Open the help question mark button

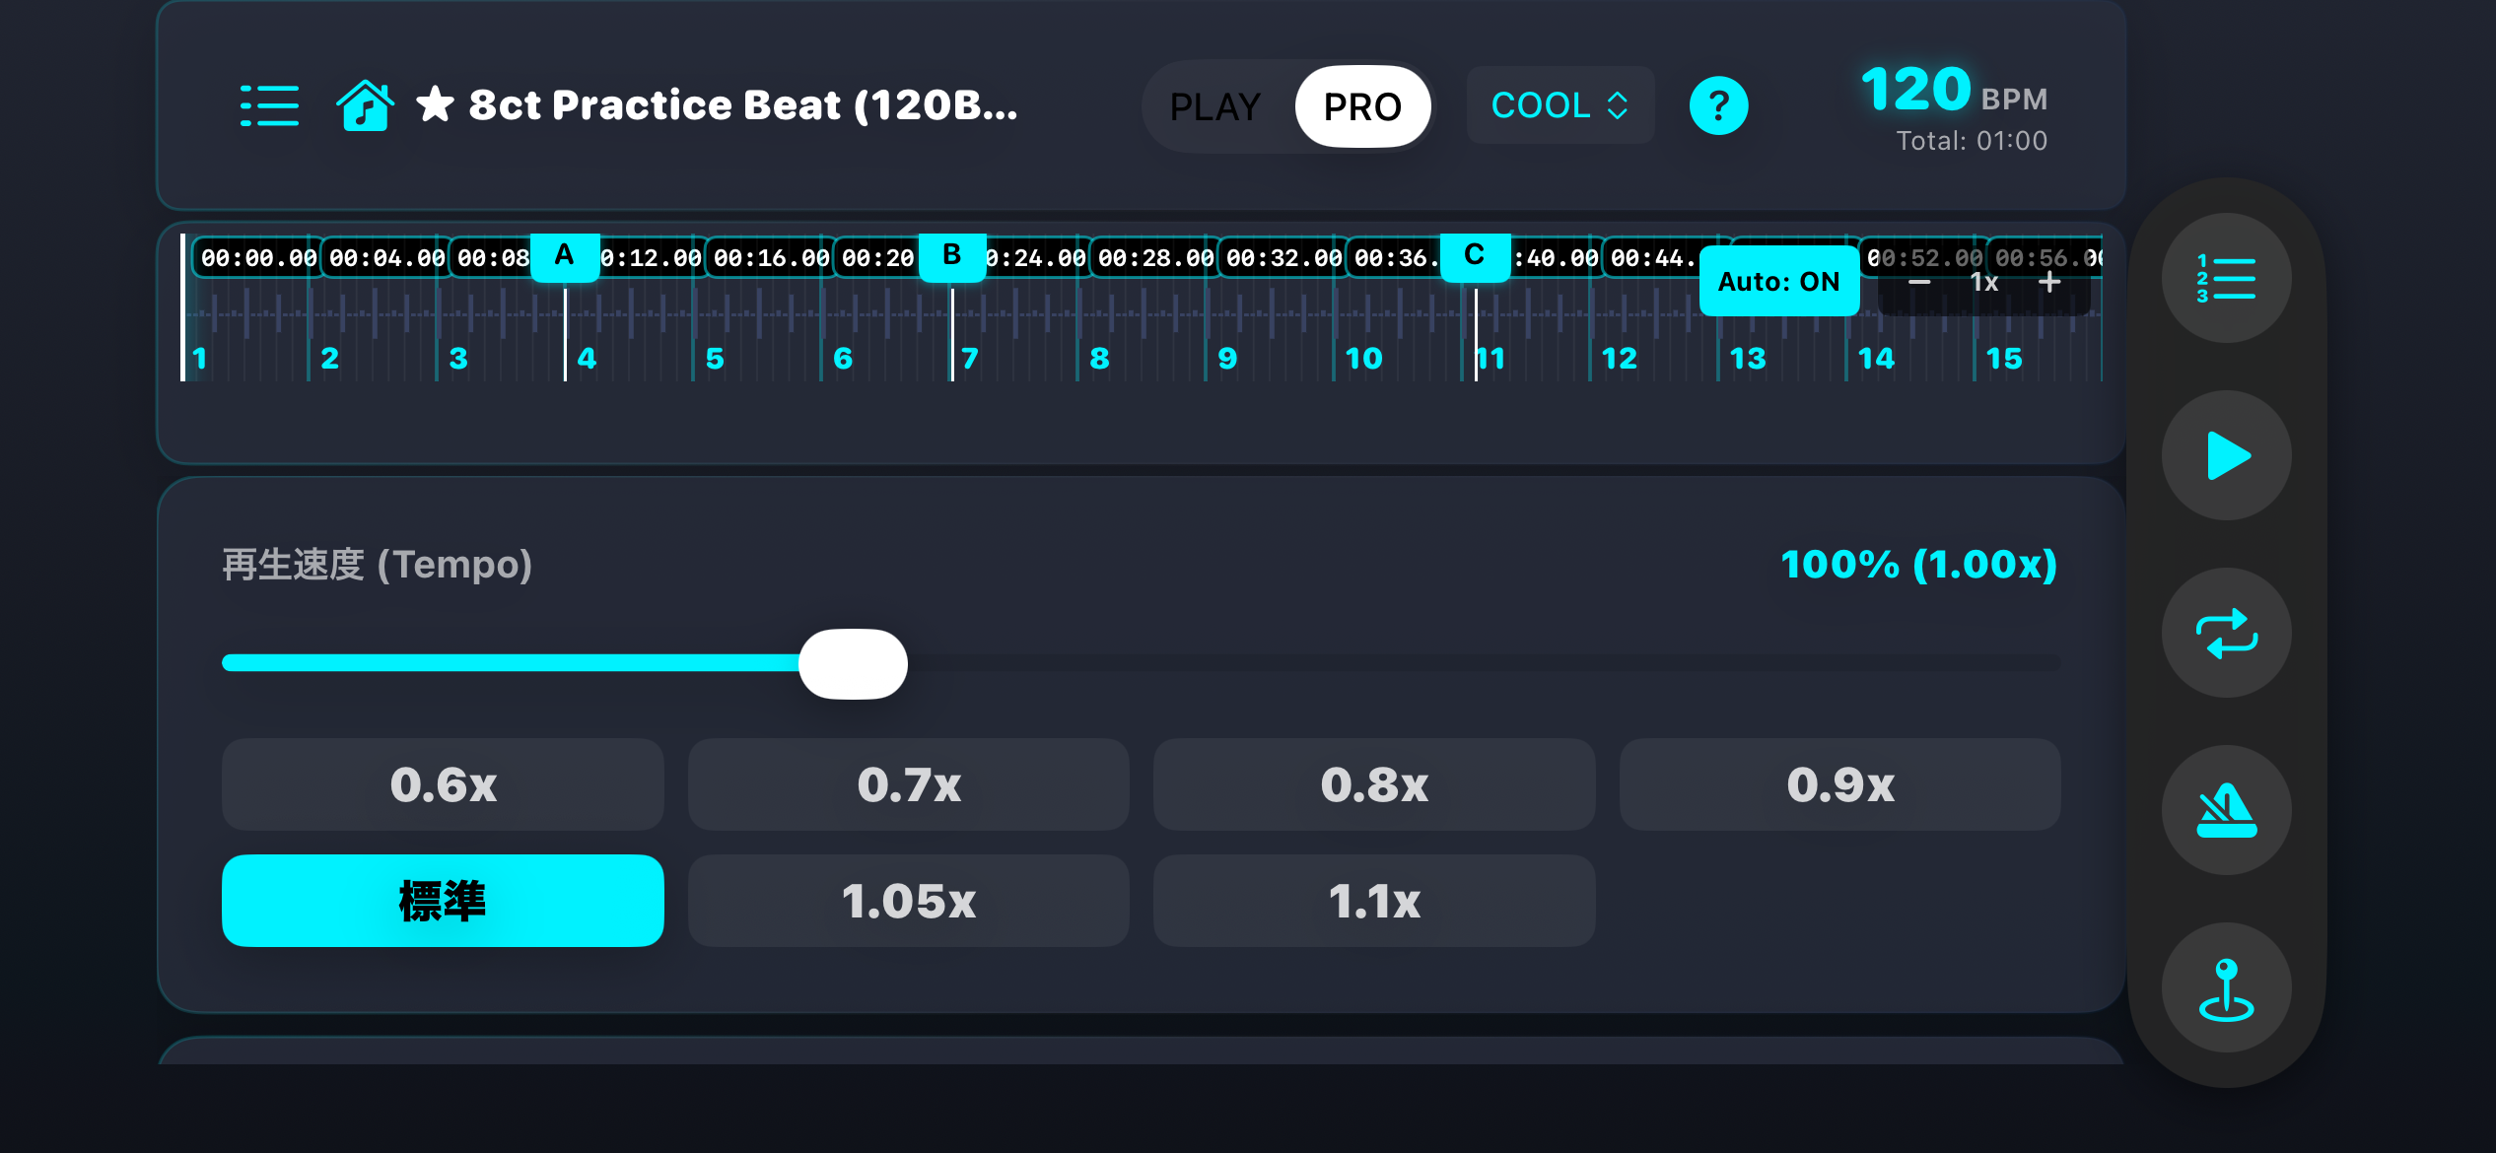coord(1718,105)
